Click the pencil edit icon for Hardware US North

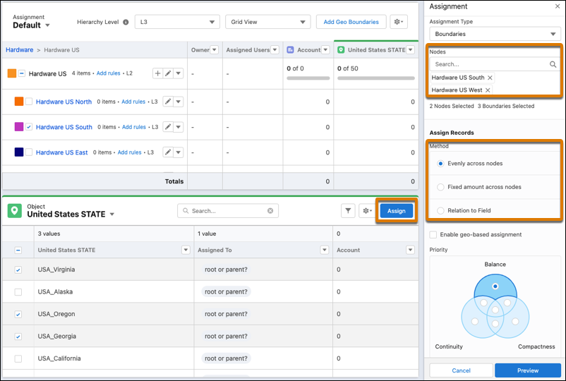pos(168,102)
